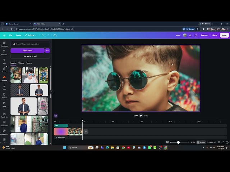Open Windows Start menu
Screen dimensions: 230x172
[x=65, y=148]
